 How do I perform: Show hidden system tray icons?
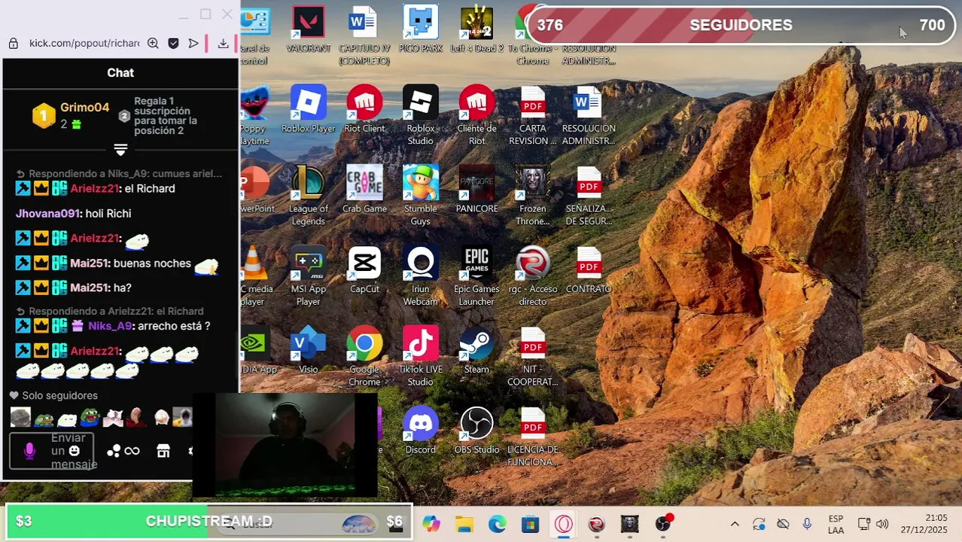coord(735,524)
